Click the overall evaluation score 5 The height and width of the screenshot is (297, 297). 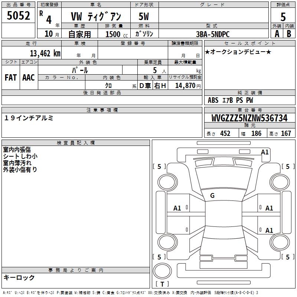point(283,16)
